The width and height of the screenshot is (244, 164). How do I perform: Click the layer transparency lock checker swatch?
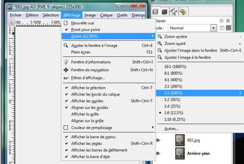coord(228,28)
